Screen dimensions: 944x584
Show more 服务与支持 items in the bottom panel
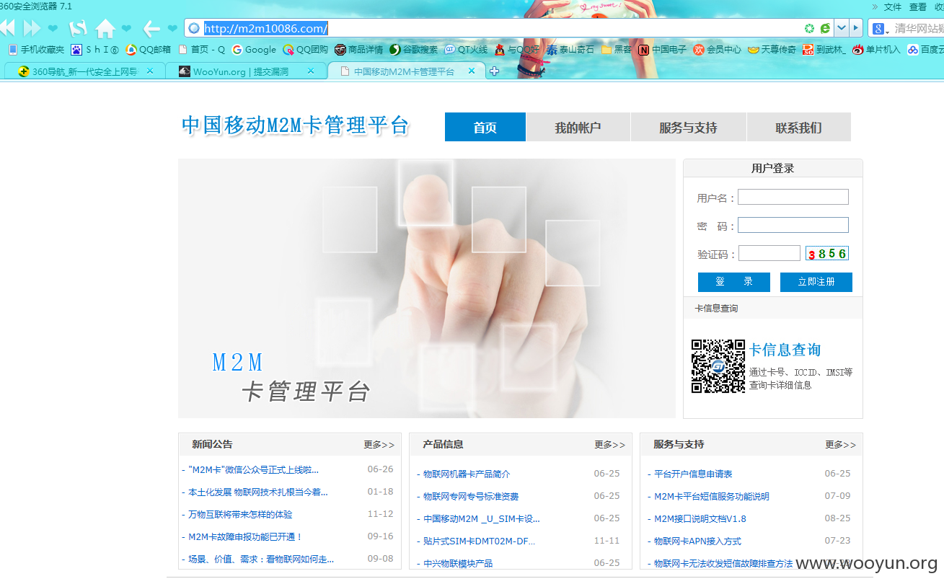tap(840, 445)
